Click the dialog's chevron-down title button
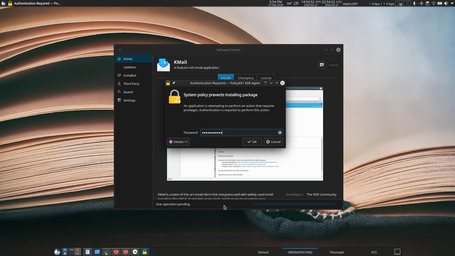Image resolution: width=455 pixels, height=256 pixels. (271, 83)
